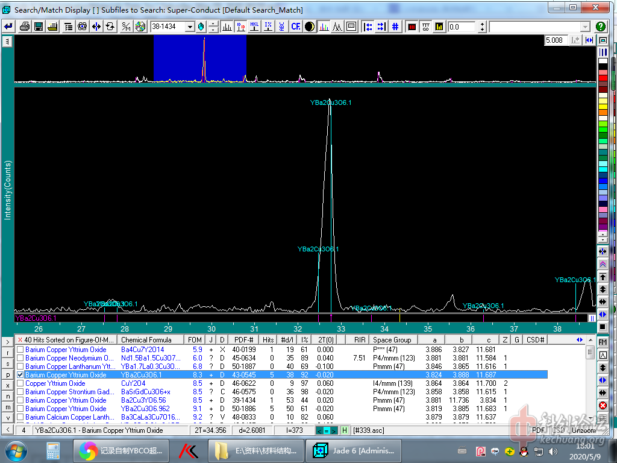Click the CF toolbar icon
This screenshot has height=463, width=617.
coord(296,27)
